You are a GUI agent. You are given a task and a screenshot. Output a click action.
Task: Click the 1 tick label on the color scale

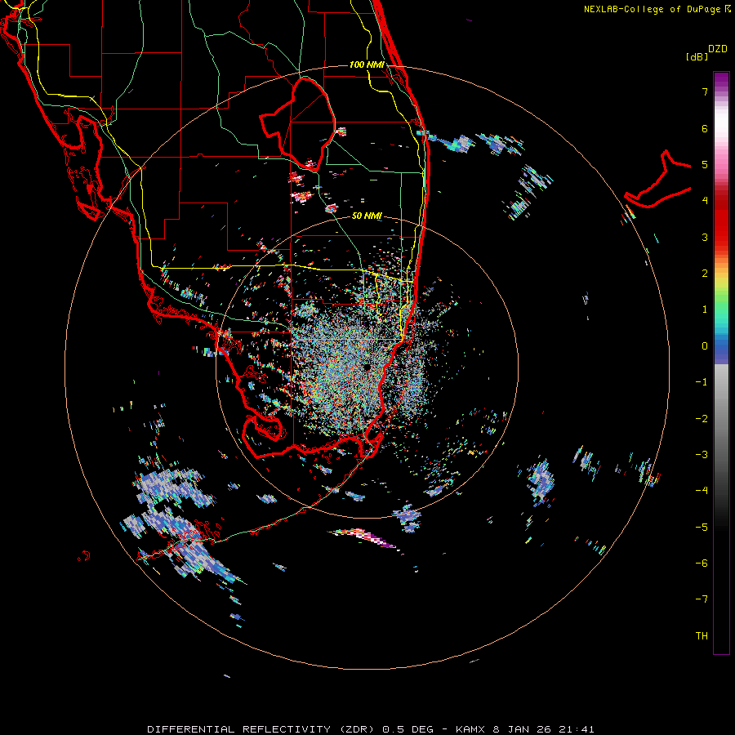[705, 310]
